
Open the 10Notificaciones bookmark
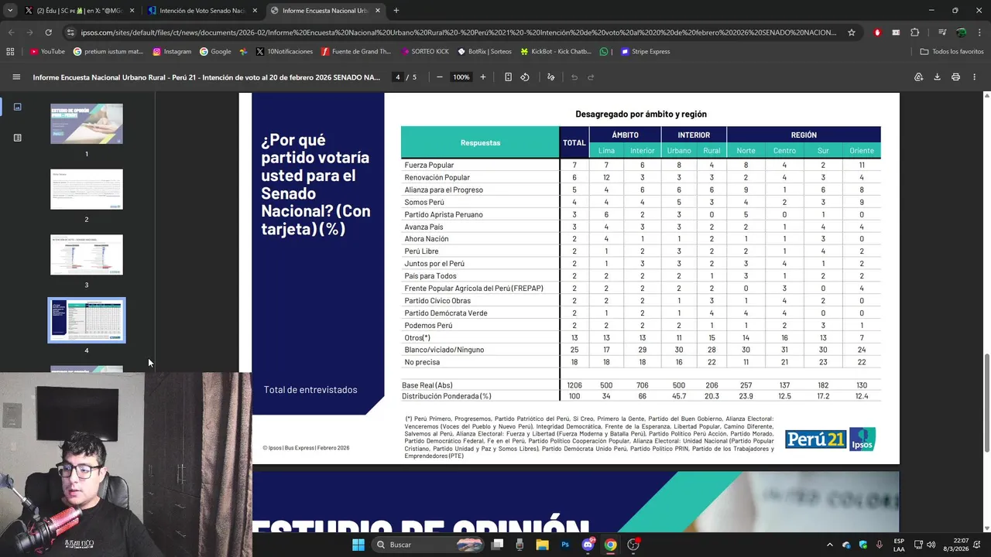click(284, 52)
